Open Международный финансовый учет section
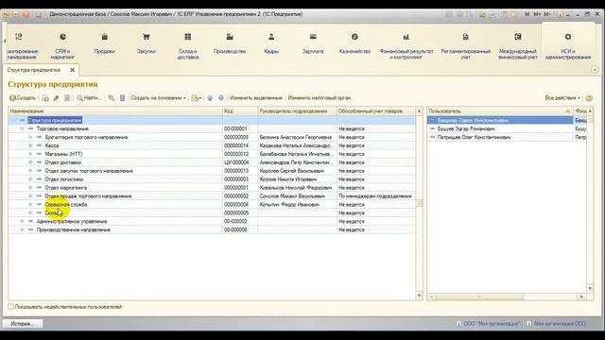Screen dimensions: 605x340 coord(518,45)
